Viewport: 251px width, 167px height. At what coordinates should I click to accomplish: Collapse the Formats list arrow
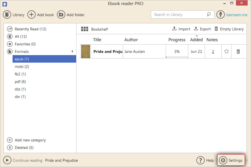[x=72, y=51]
